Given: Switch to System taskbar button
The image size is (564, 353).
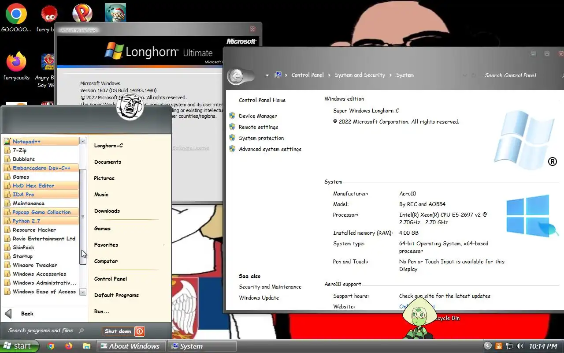Looking at the screenshot, I should coord(202,346).
